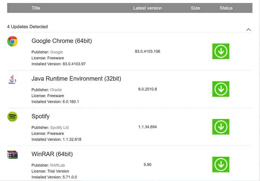
Task: Click the Spotify app icon
Action: pyautogui.click(x=13, y=117)
